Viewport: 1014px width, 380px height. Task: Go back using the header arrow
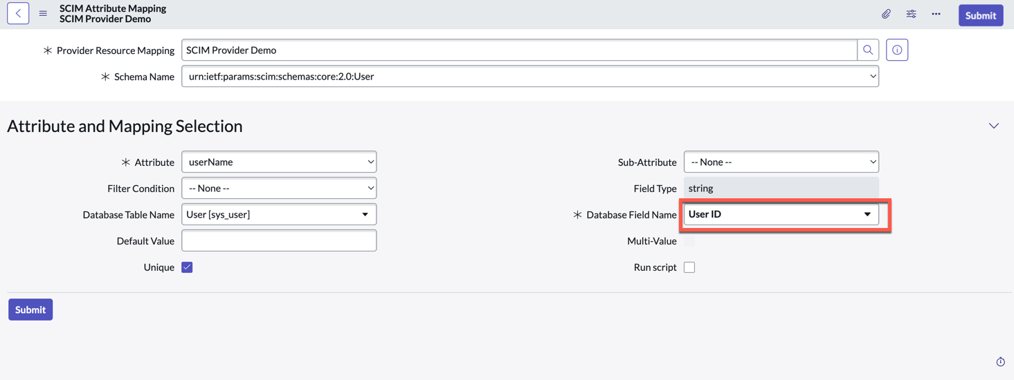tap(18, 13)
